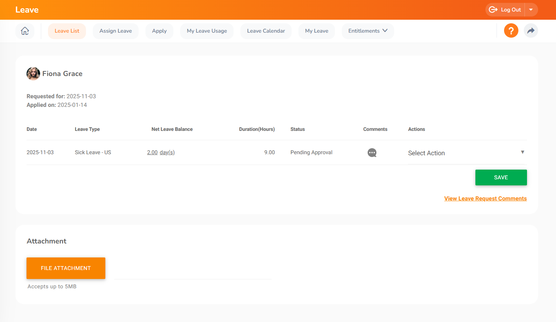Viewport: 556px width, 322px height.
Task: Navigate to Assign Leave
Action: tap(115, 31)
